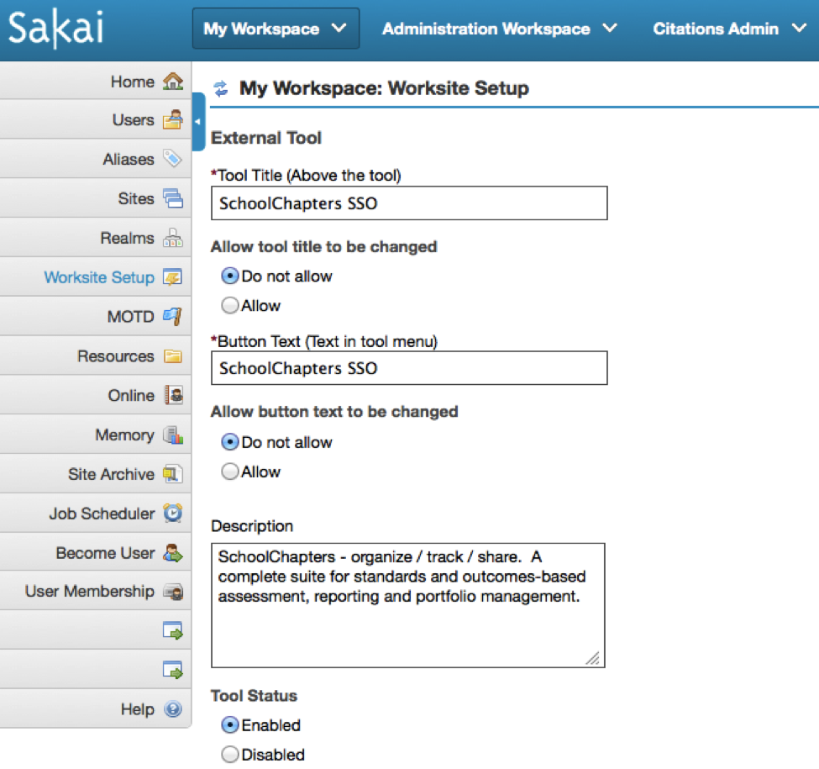
Task: Click the Realms hierarchy icon
Action: click(173, 238)
